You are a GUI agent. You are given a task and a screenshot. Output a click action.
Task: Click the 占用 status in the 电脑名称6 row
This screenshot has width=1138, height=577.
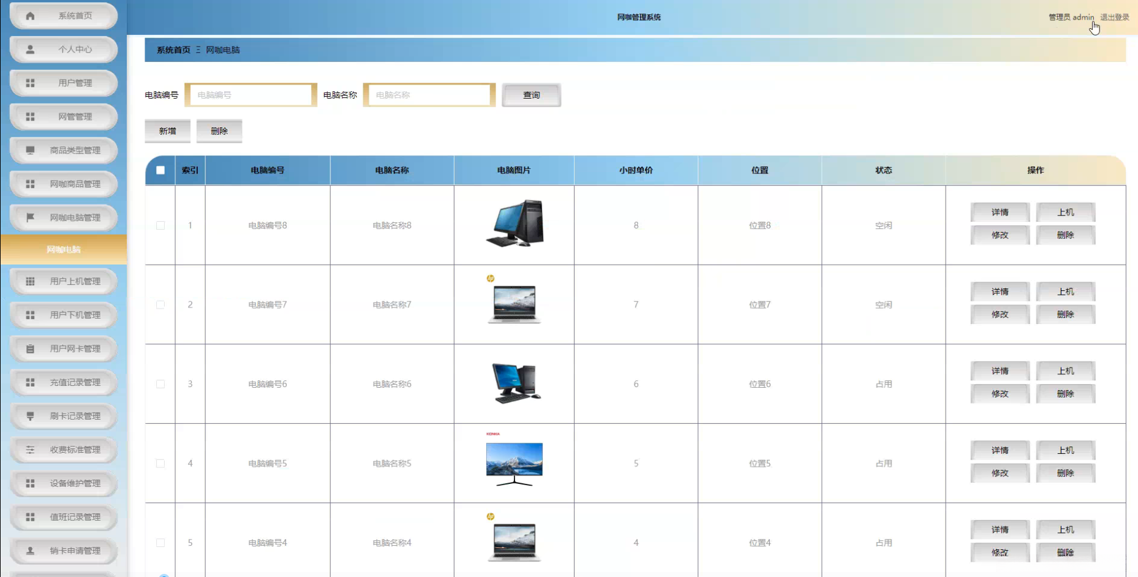(x=884, y=384)
